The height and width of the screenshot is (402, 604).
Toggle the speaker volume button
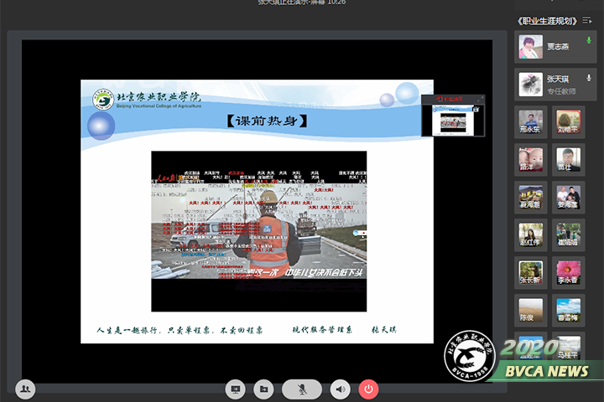click(x=340, y=389)
